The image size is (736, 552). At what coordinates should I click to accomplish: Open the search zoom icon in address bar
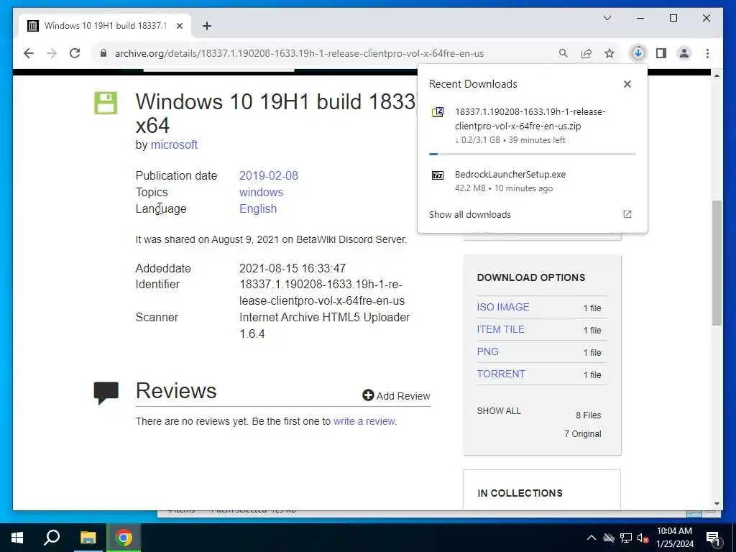point(563,53)
